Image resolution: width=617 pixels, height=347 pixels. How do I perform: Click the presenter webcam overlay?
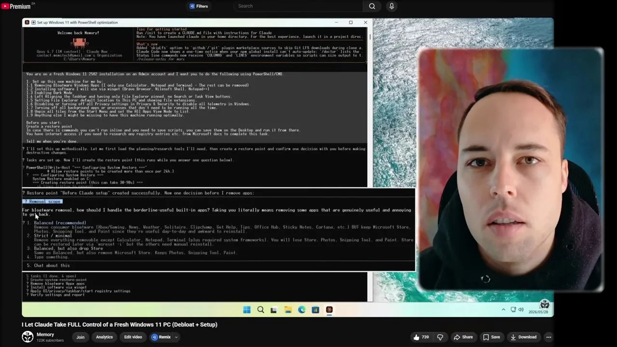click(x=511, y=170)
